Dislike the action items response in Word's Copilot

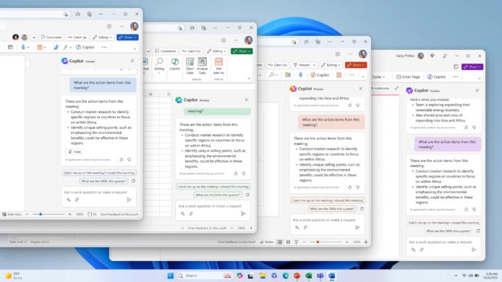click(x=129, y=159)
